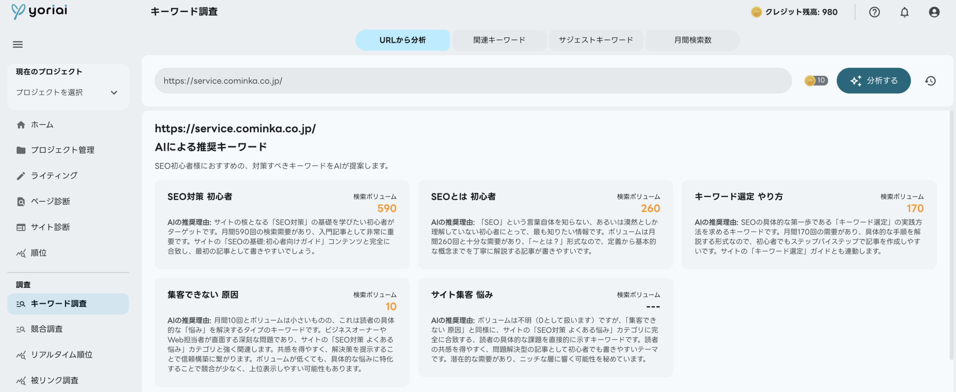956x392 pixels.
Task: Open the user account profile icon
Action: tap(934, 12)
